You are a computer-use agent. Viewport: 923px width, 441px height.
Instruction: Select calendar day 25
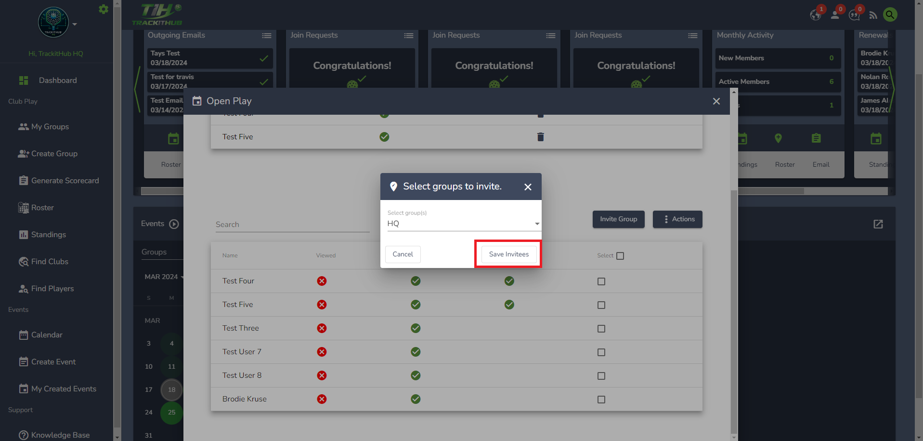171,413
